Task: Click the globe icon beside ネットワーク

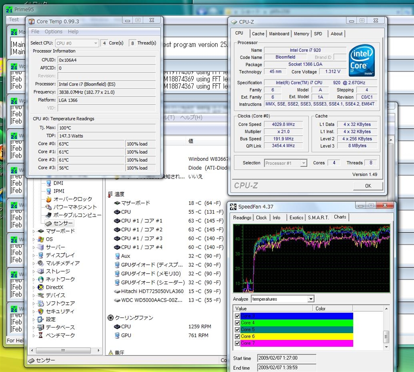Action: (x=40, y=279)
